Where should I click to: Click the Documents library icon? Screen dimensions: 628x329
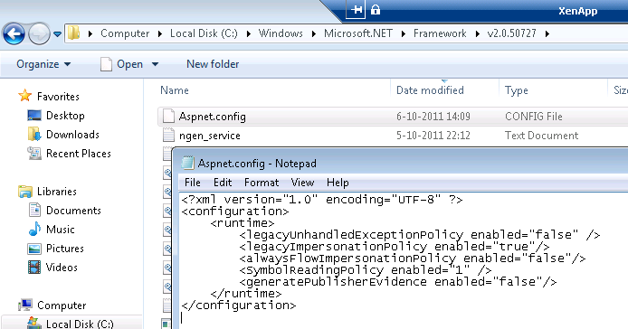(34, 210)
